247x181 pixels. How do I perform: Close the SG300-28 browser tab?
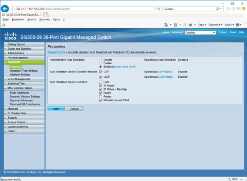[x=41, y=14]
